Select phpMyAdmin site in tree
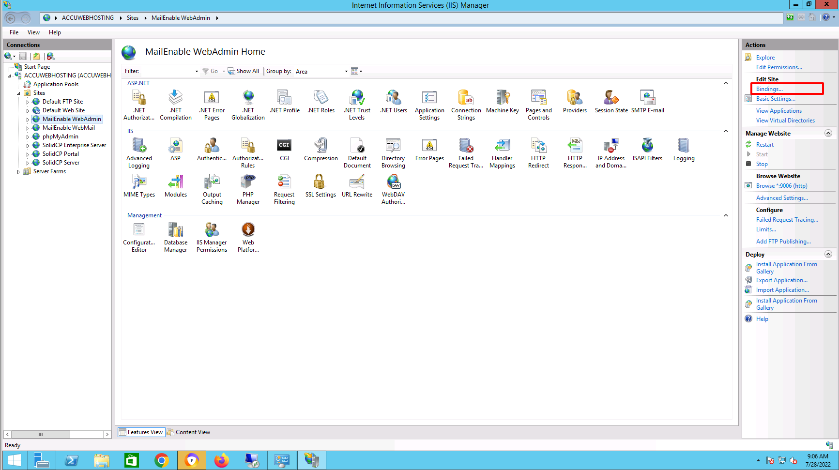The height and width of the screenshot is (470, 839). tap(60, 136)
